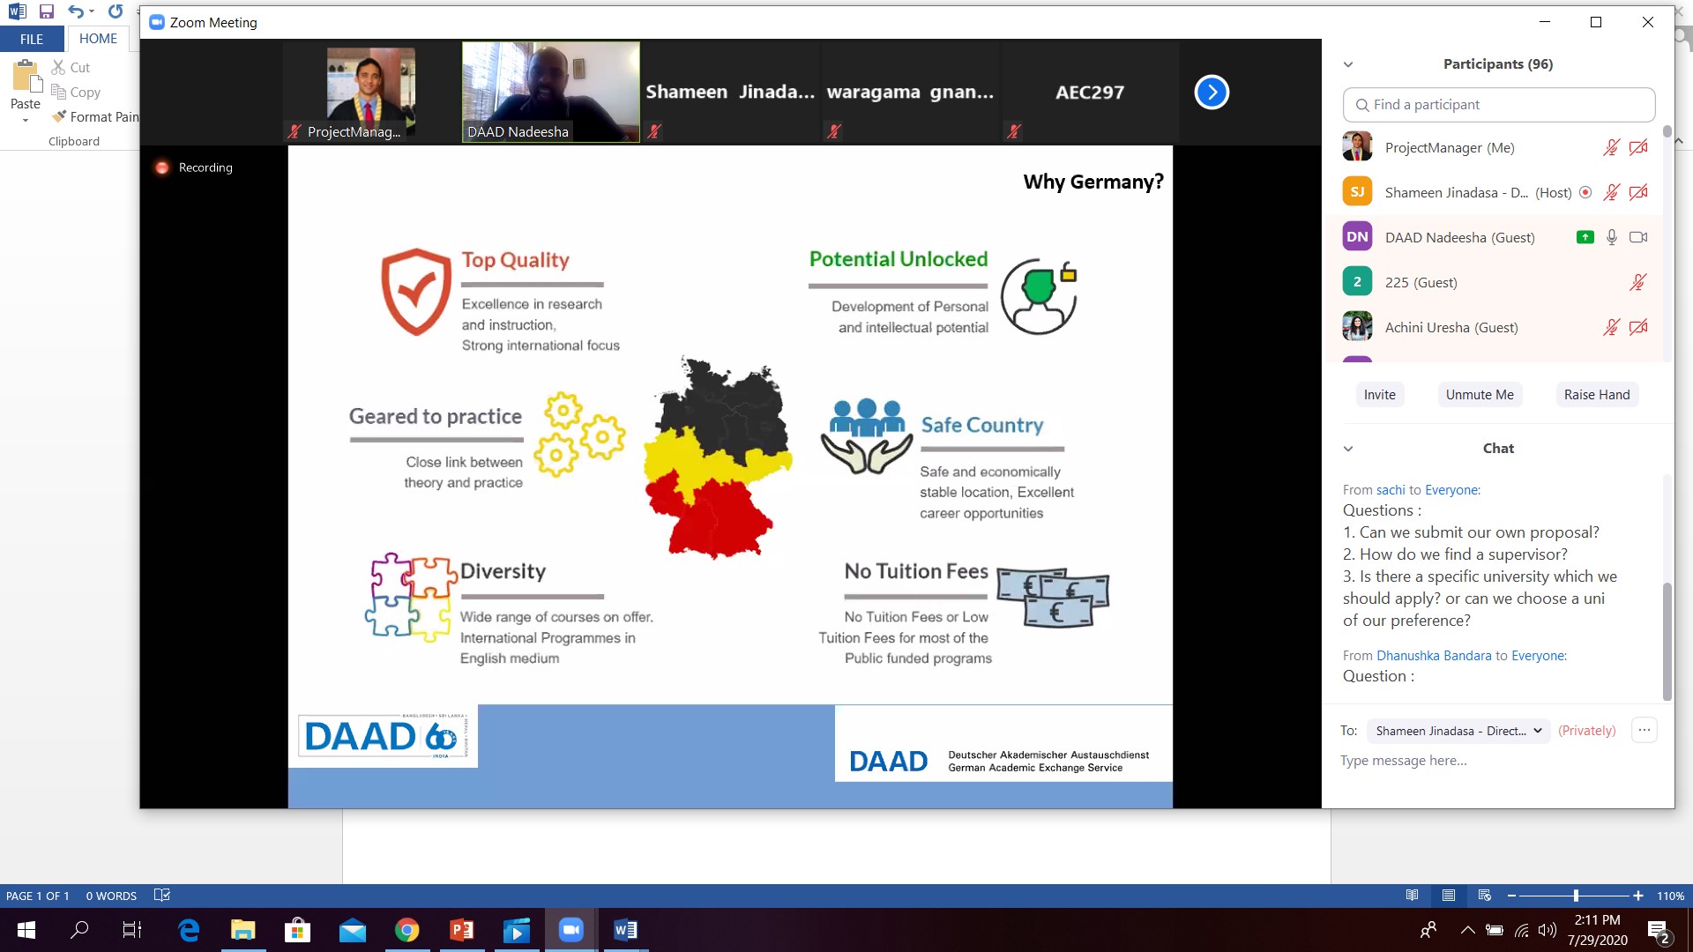1693x952 pixels.
Task: Open the FILE tab in Word
Action: [32, 39]
